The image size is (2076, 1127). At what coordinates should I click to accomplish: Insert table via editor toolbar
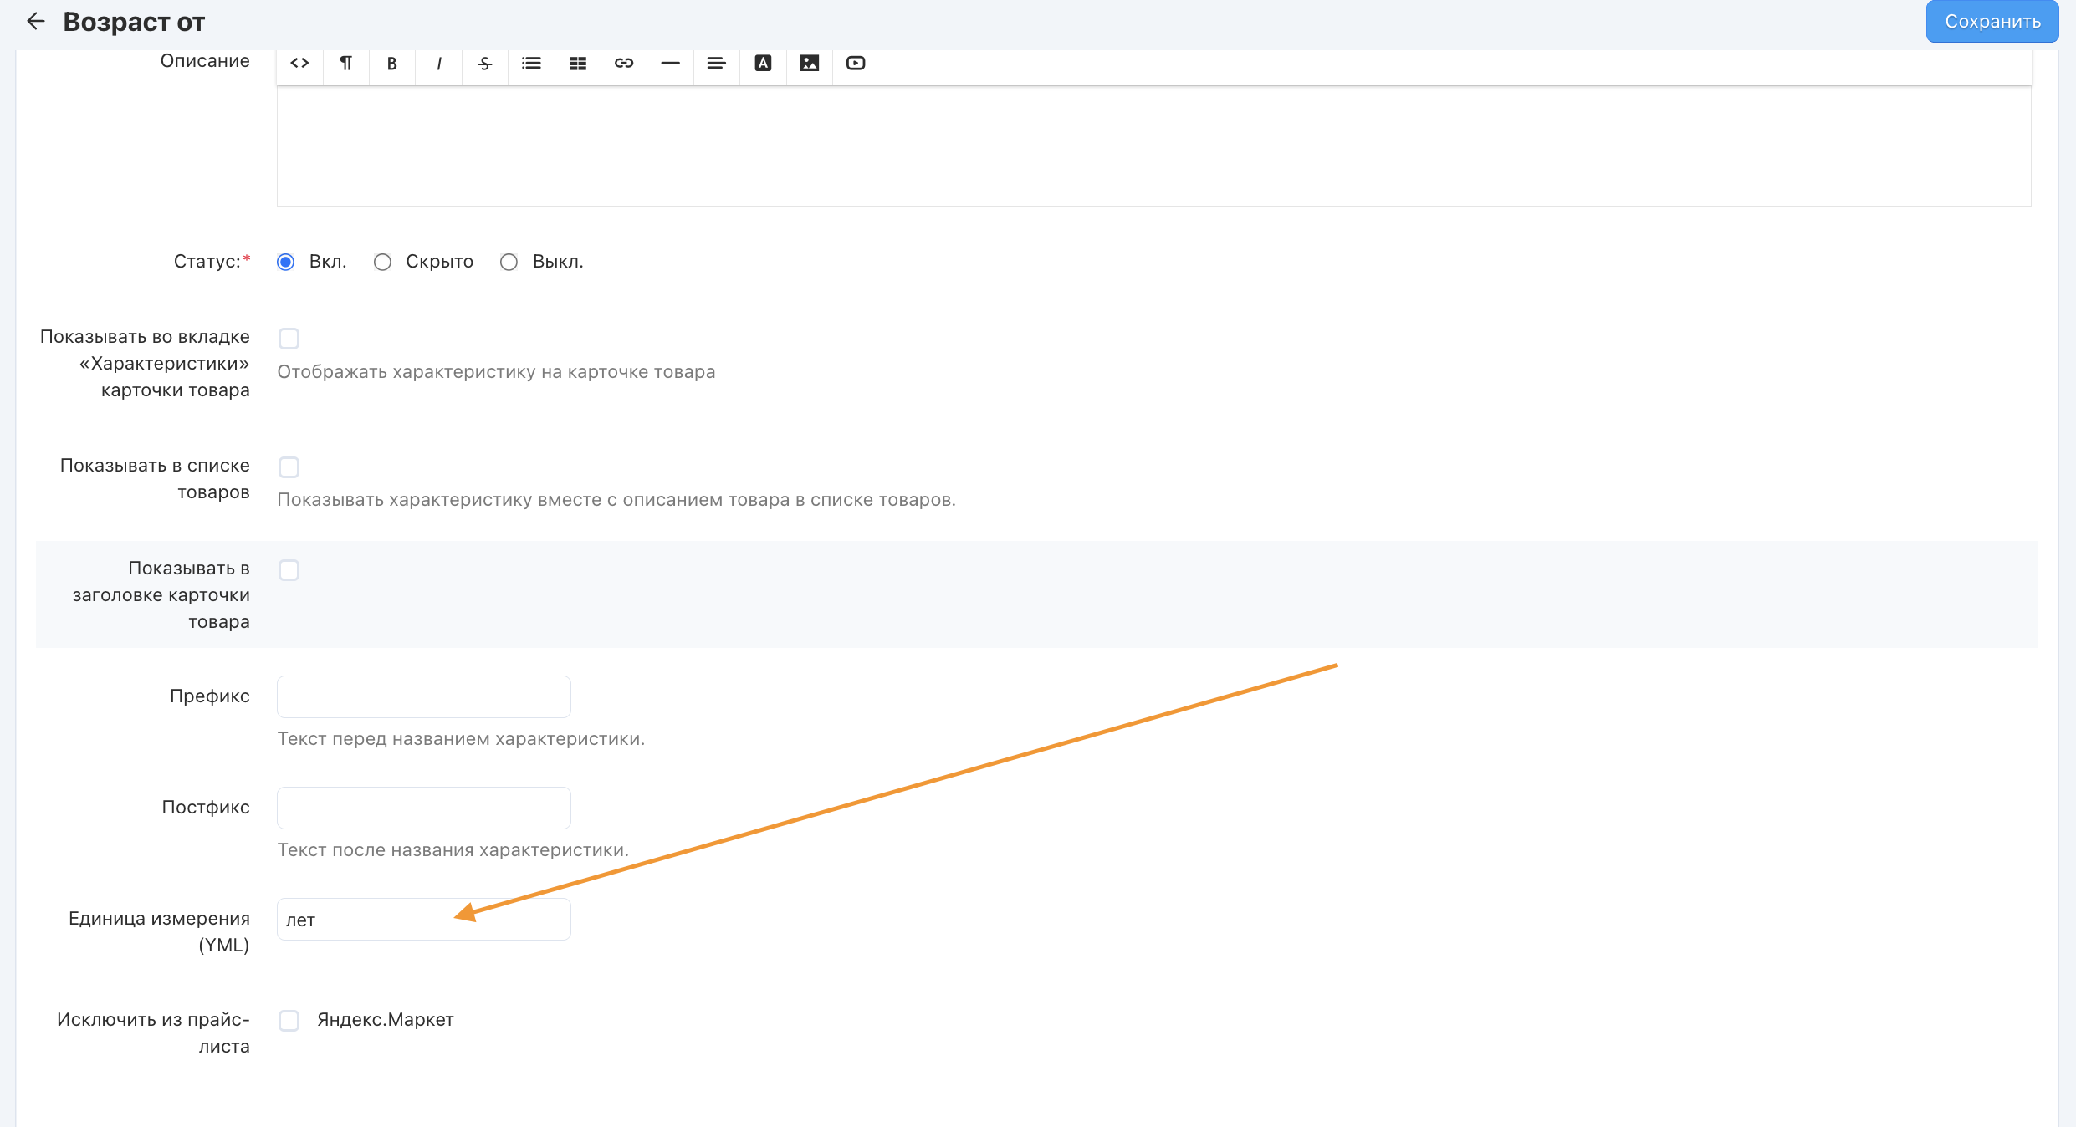(577, 64)
